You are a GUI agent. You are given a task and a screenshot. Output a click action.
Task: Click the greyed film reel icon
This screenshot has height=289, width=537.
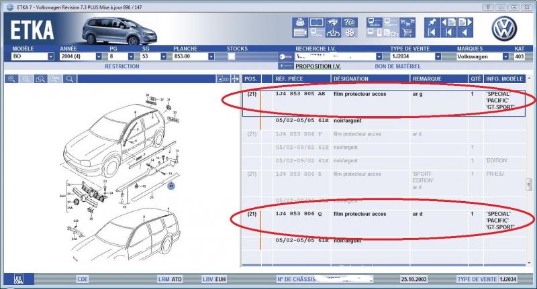(x=349, y=33)
